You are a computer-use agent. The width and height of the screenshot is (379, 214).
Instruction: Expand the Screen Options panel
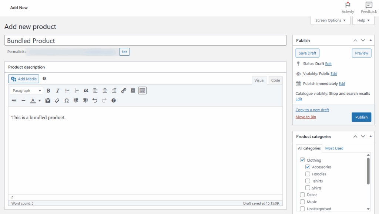click(331, 21)
